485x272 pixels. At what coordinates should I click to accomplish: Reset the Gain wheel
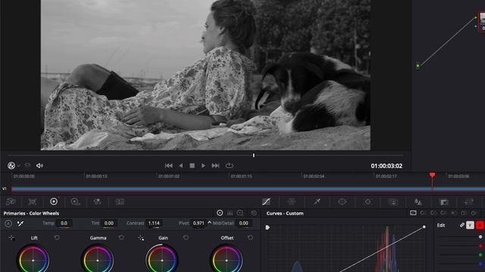pyautogui.click(x=186, y=238)
